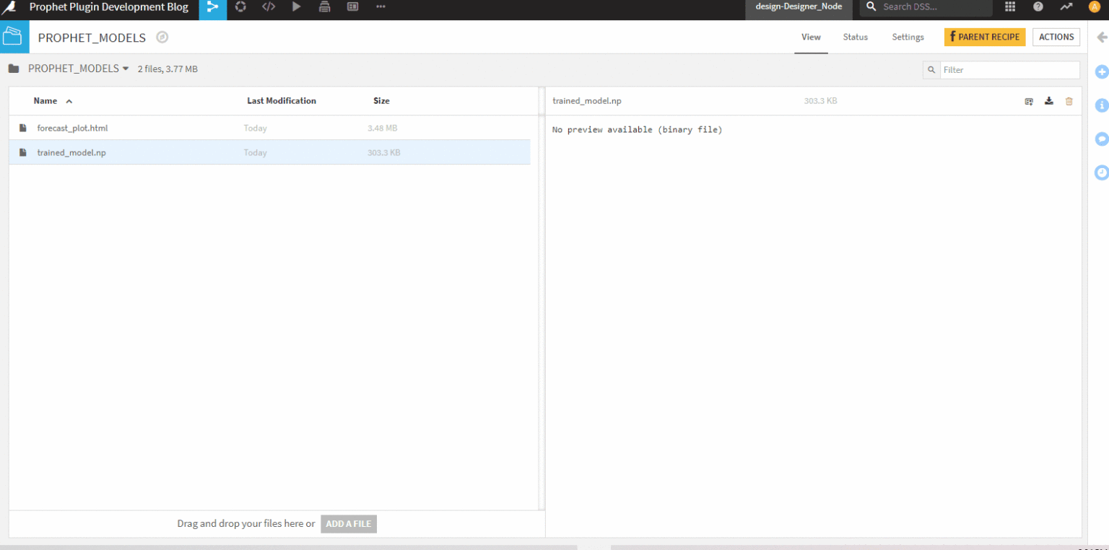Open the discussions chat icon on the right sidebar
The width and height of the screenshot is (1109, 550).
1101,139
